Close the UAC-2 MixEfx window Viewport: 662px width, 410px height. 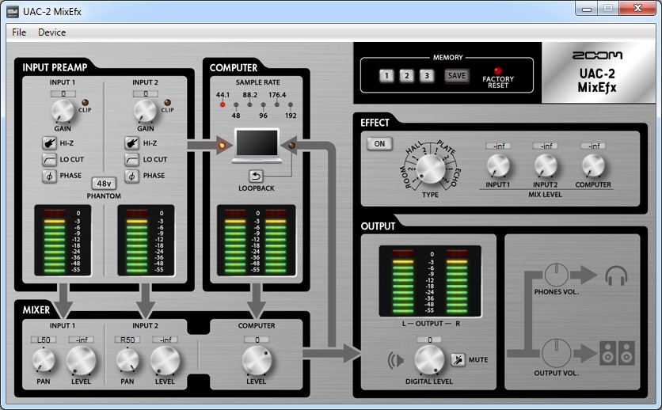[x=637, y=9]
